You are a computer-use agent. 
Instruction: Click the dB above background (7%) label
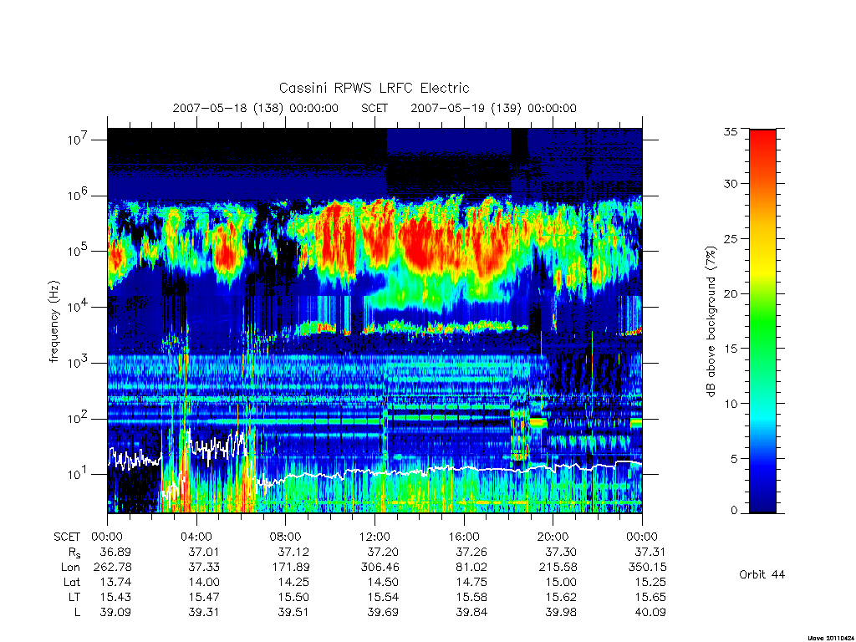pos(711,322)
